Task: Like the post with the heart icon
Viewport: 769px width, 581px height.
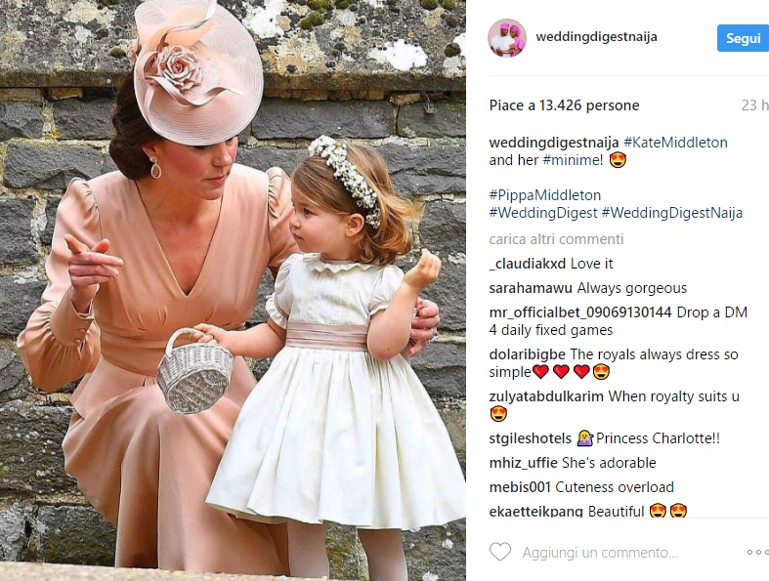Action: coord(500,552)
